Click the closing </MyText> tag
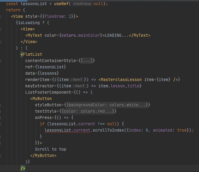The height and width of the screenshot is (172, 199). click(140, 36)
